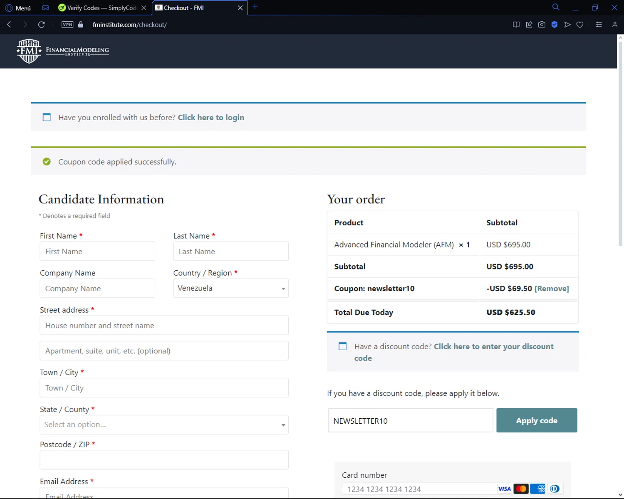Click the green coupon success checkmark
Screen dimensions: 624x499
click(47, 161)
